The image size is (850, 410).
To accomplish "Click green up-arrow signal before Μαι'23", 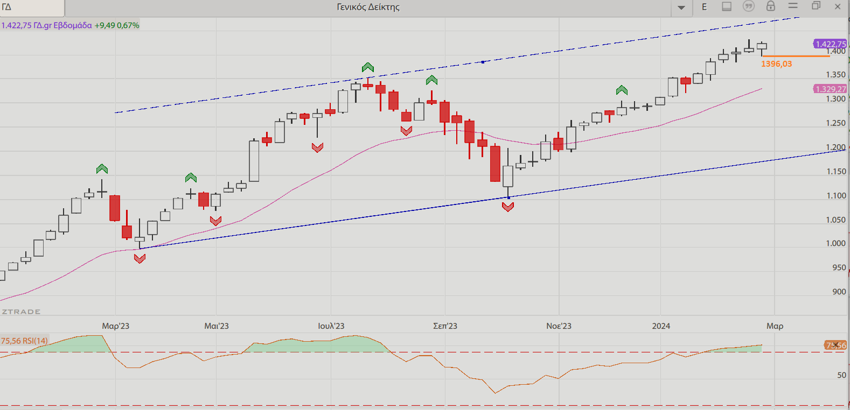I will click(x=191, y=178).
